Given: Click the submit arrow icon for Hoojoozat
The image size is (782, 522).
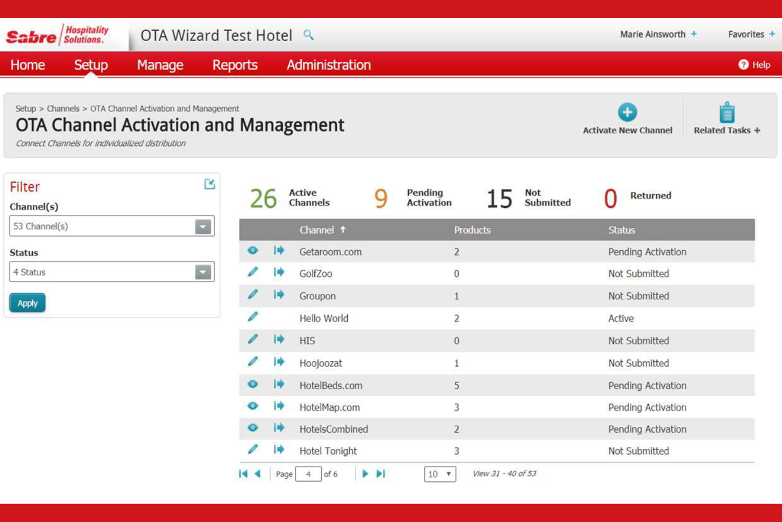Looking at the screenshot, I should point(279,362).
